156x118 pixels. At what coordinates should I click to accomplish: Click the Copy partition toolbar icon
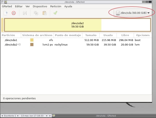coord(36,13)
